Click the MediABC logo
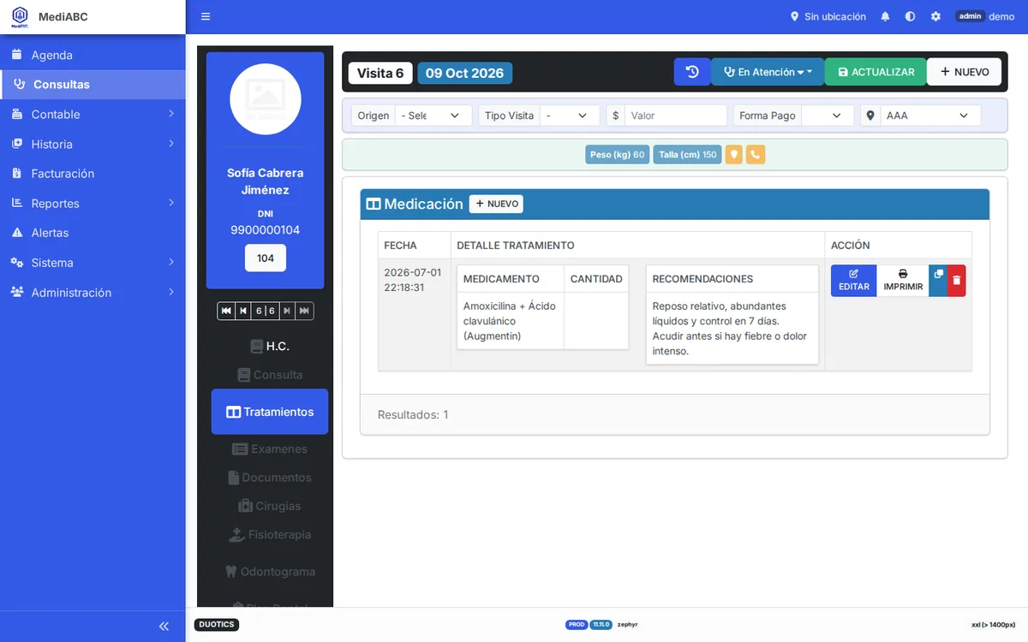 coord(20,17)
